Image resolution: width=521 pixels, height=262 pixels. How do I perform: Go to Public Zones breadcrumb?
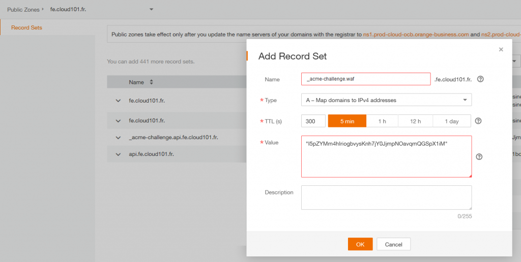(23, 10)
